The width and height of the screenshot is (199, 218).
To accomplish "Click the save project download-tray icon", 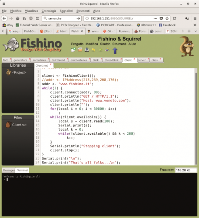I will click(x=87, y=50).
